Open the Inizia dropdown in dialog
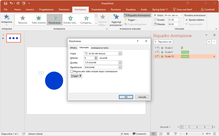Screen dimensions: 219x136 pos(120,54)
